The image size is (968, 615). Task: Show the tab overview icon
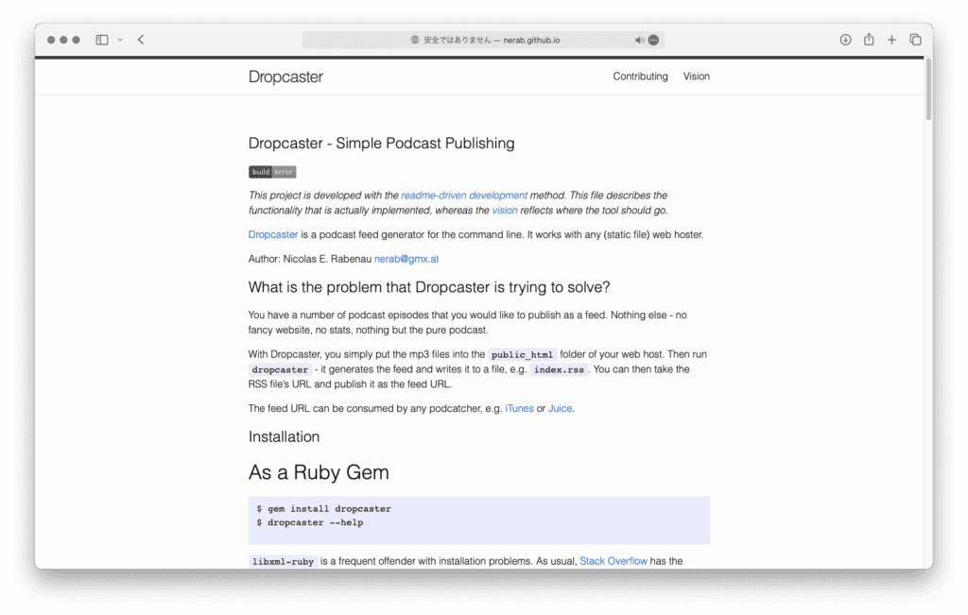click(x=915, y=40)
